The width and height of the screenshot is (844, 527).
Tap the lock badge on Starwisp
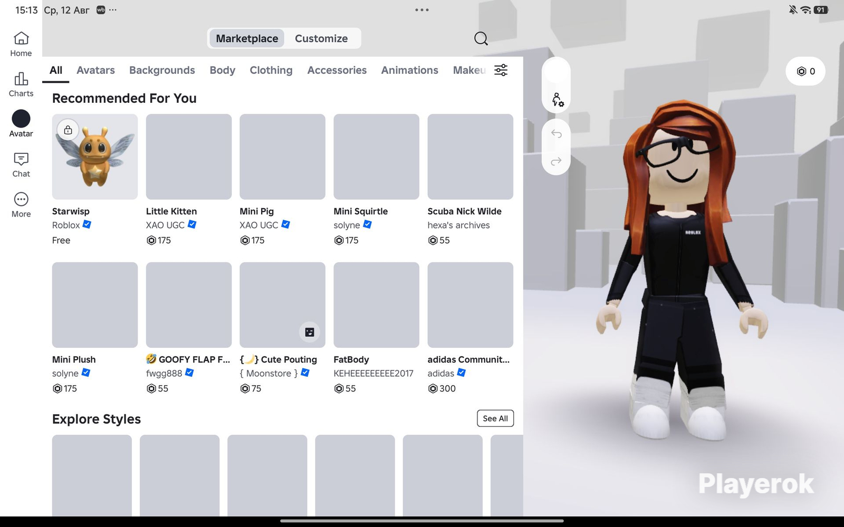[68, 130]
